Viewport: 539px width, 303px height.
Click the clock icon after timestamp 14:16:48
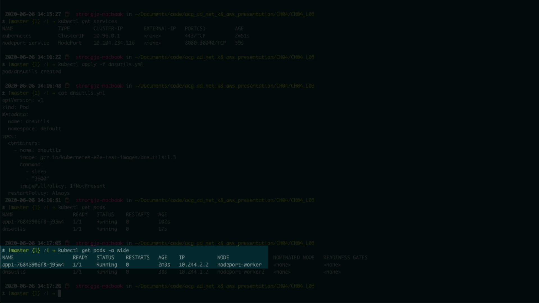67,86
